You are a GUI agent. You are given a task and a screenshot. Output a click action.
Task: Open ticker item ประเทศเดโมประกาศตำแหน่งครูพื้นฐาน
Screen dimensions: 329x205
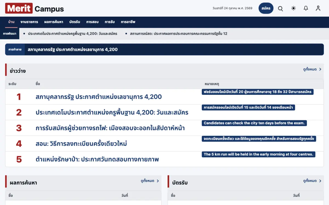click(72, 34)
